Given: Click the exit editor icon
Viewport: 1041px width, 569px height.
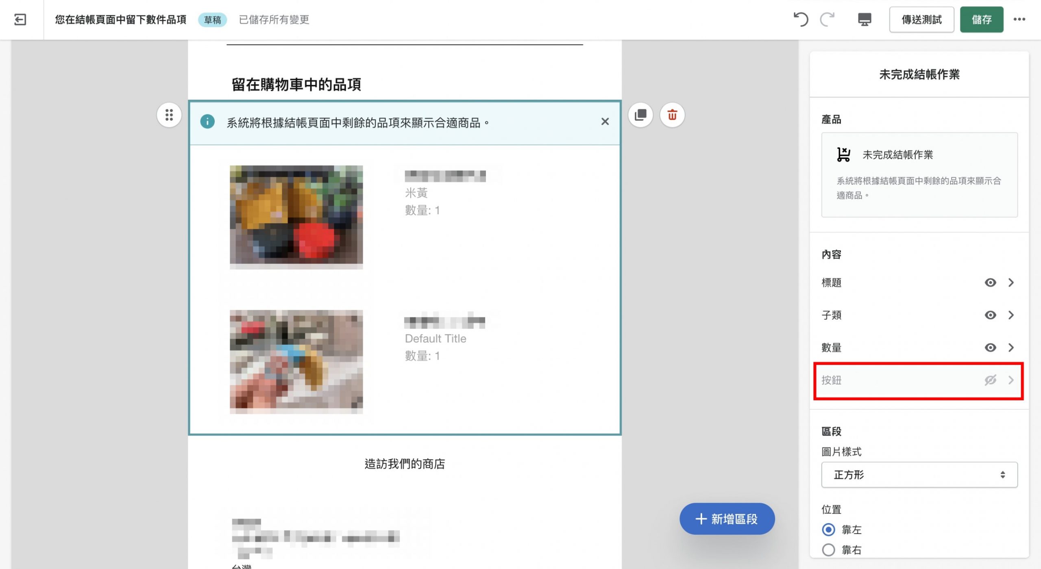Looking at the screenshot, I should [x=20, y=20].
